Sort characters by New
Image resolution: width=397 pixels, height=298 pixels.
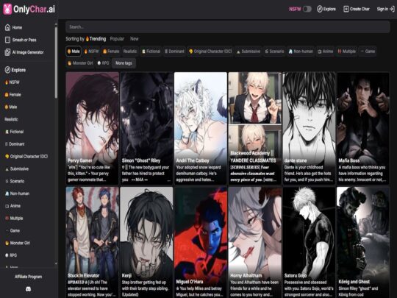pos(135,39)
